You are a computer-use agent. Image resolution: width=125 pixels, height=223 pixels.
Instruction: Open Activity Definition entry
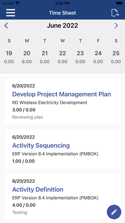[x=62, y=197]
